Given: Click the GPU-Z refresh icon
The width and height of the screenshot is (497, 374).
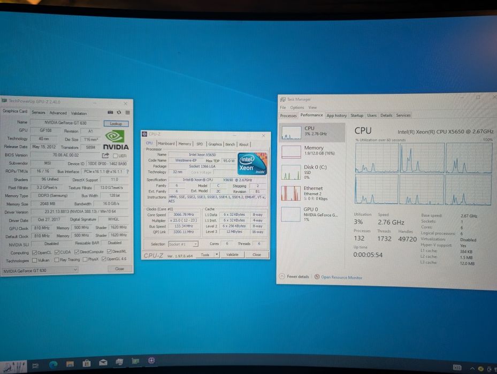Looking at the screenshot, I should pos(119,112).
